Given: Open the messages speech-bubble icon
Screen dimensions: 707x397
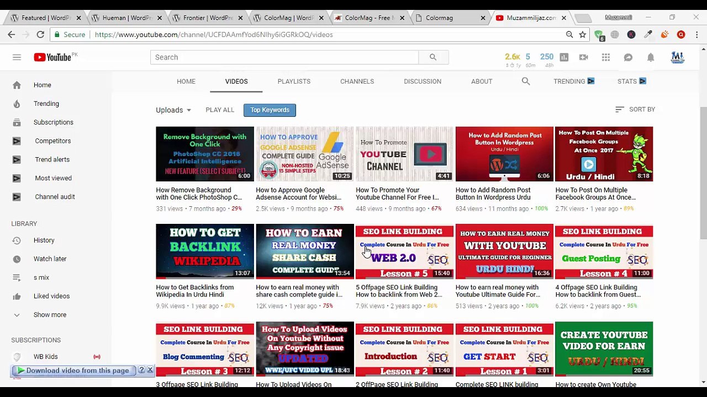Looking at the screenshot, I should 628,57.
